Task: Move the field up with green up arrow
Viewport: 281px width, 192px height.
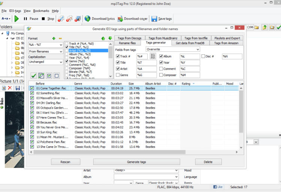Action: click(103, 38)
